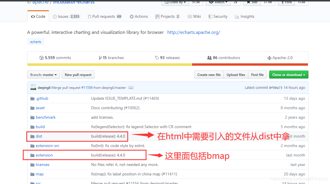Open 'Docs contributing (#10062)' commit message
Viewport: 330px width, 184px height.
115,108
